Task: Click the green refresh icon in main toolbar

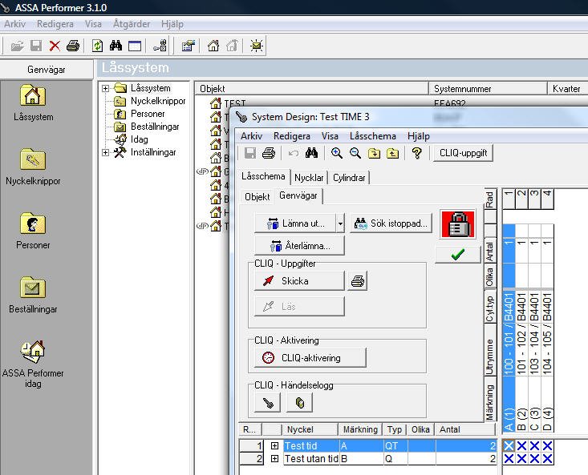Action: (97, 46)
